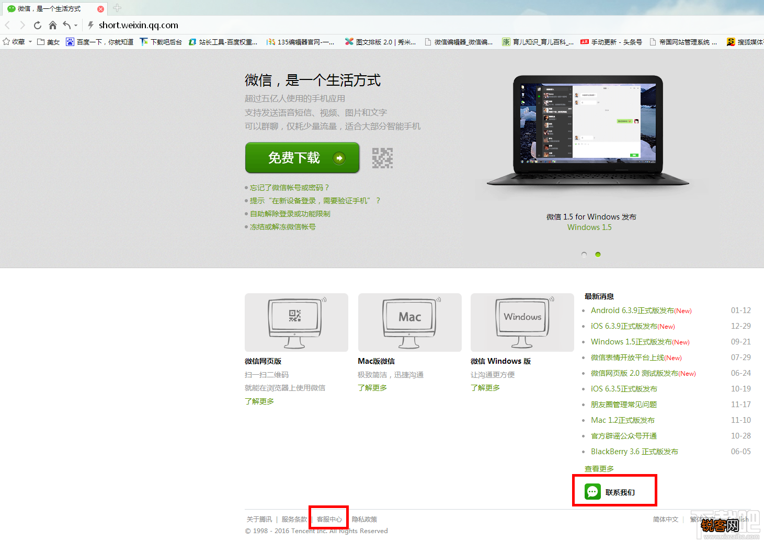Click the green 免费下载 button
Viewport: 764px width, 542px height.
[x=302, y=157]
